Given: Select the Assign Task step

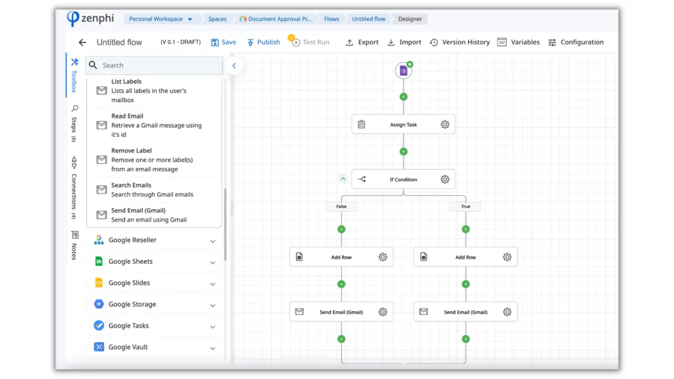Looking at the screenshot, I should click(x=403, y=124).
